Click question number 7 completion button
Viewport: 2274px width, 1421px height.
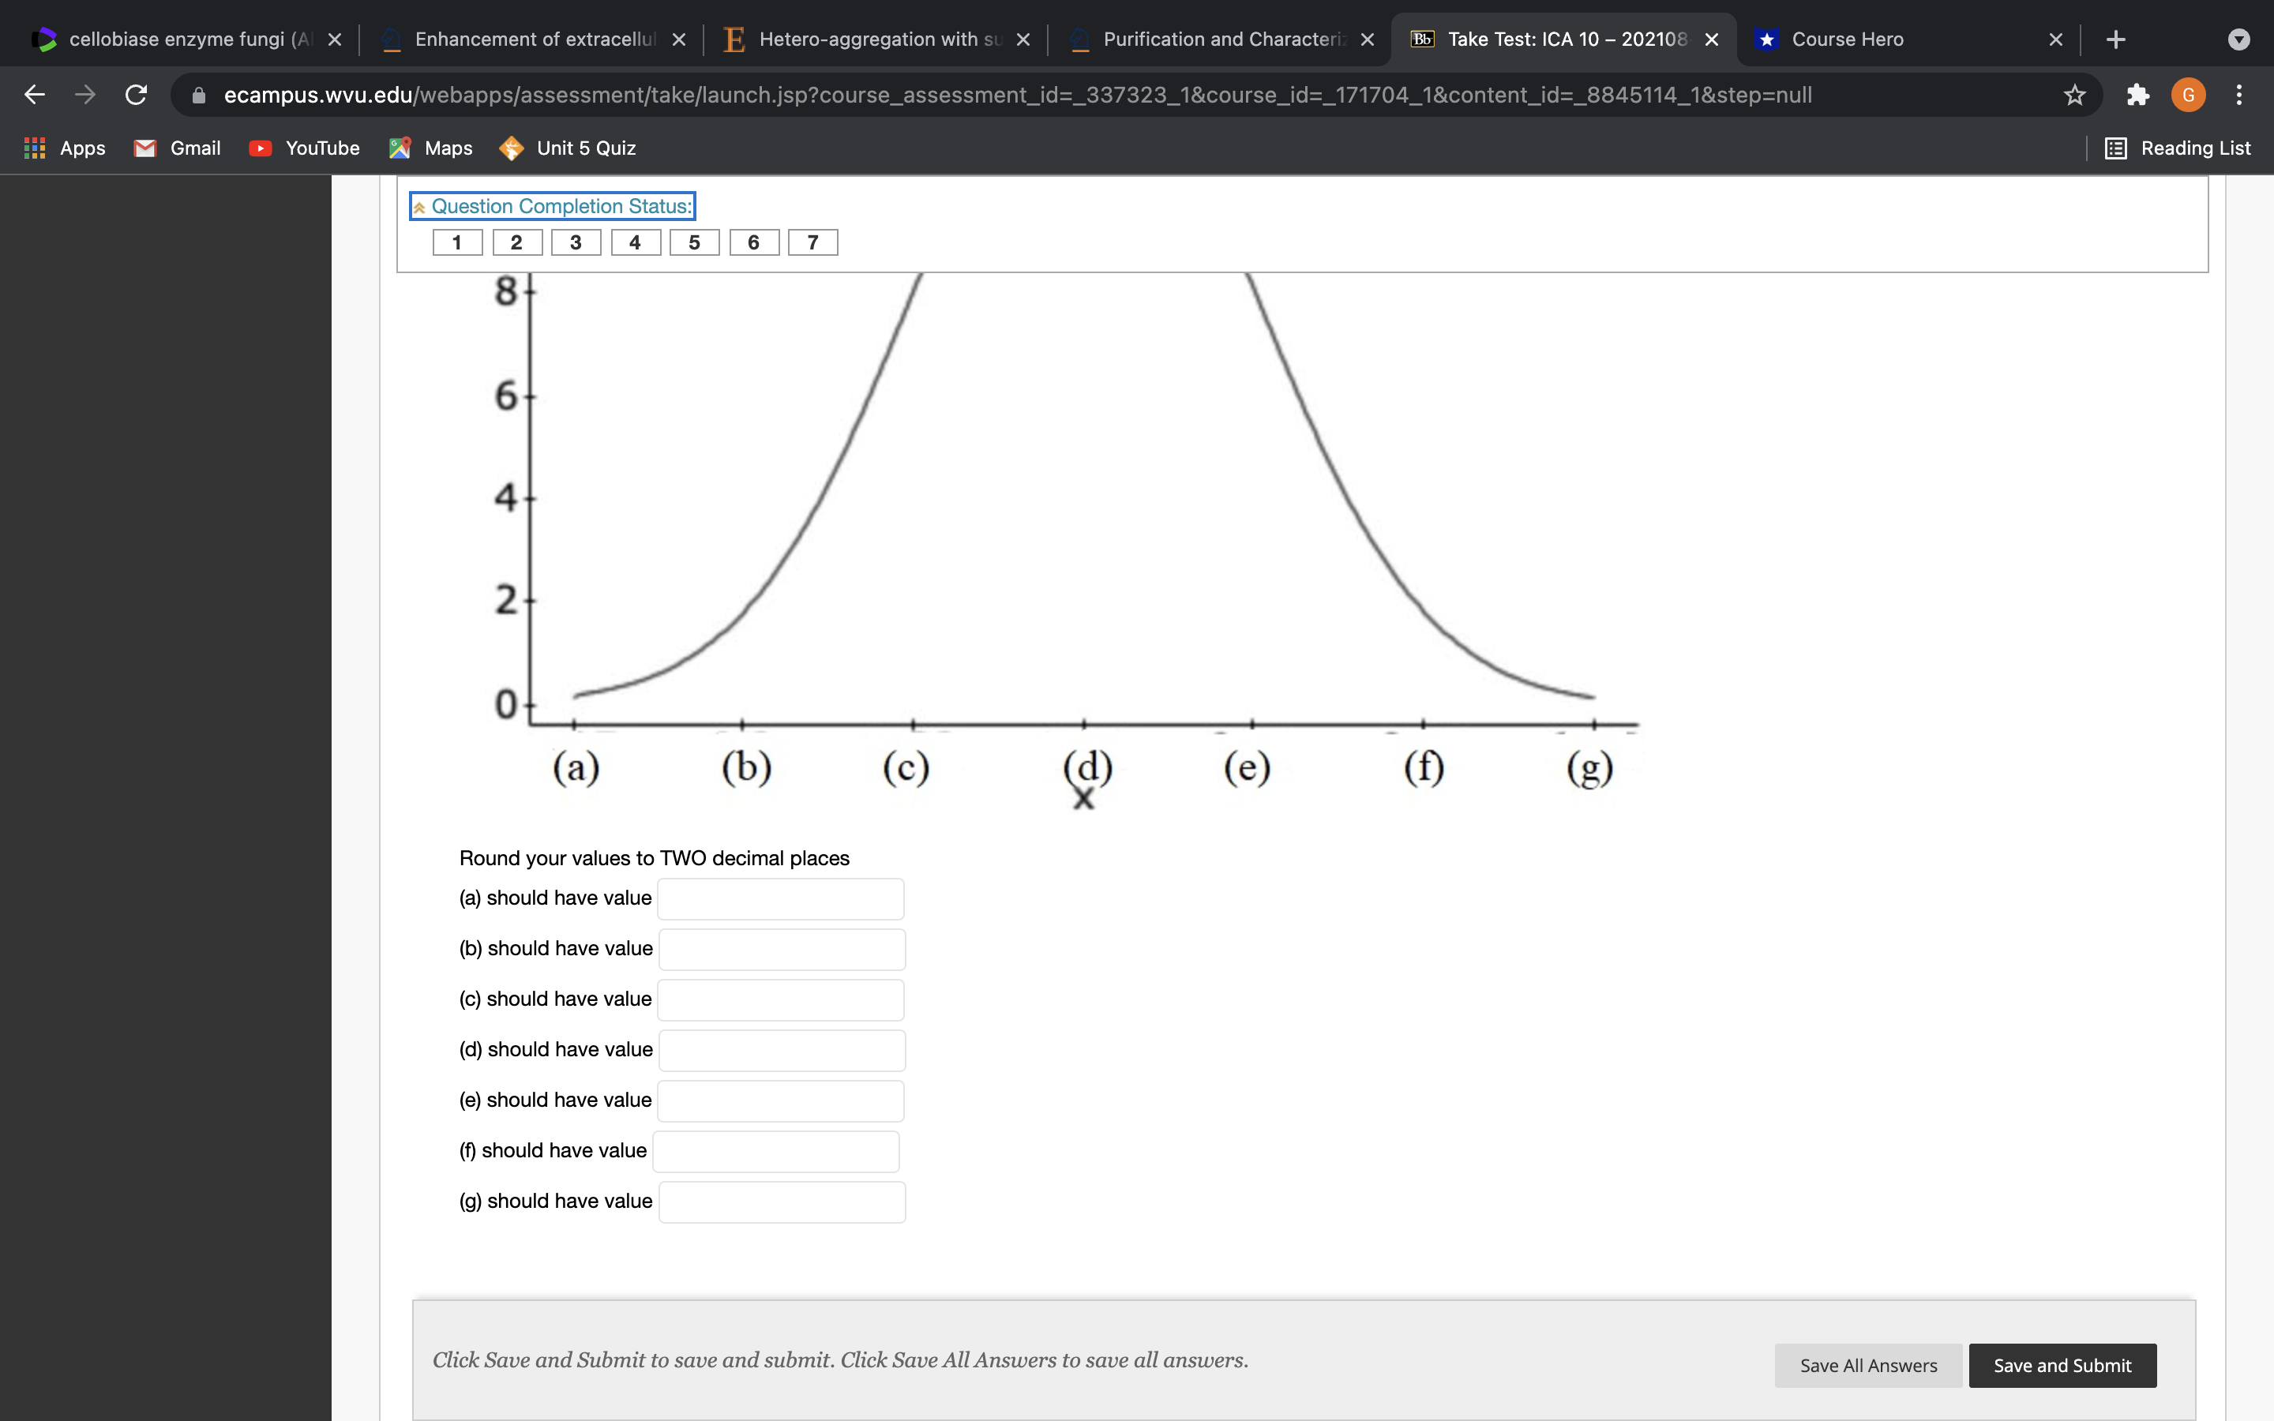(812, 242)
